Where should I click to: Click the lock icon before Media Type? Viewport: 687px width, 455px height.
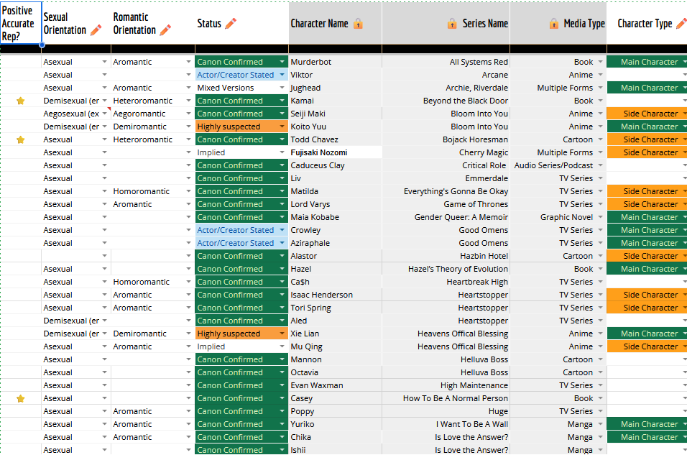[x=553, y=24]
